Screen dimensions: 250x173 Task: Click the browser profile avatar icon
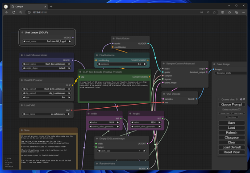(x=6, y=7)
